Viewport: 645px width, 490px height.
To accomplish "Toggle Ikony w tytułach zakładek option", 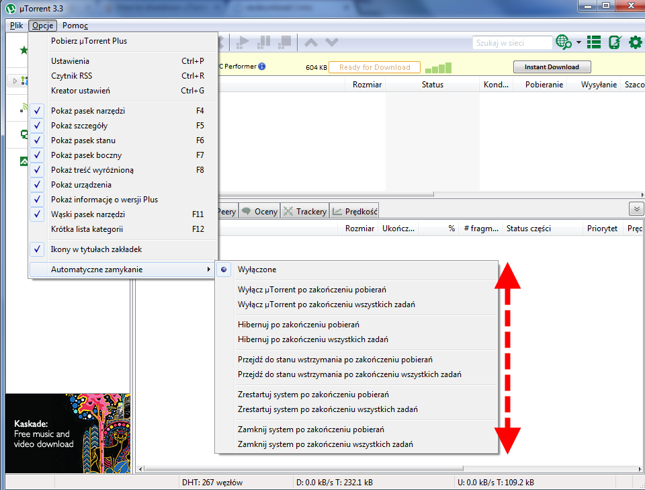I will (x=122, y=249).
